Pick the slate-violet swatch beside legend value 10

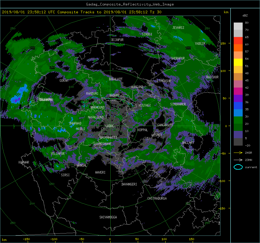[238, 135]
